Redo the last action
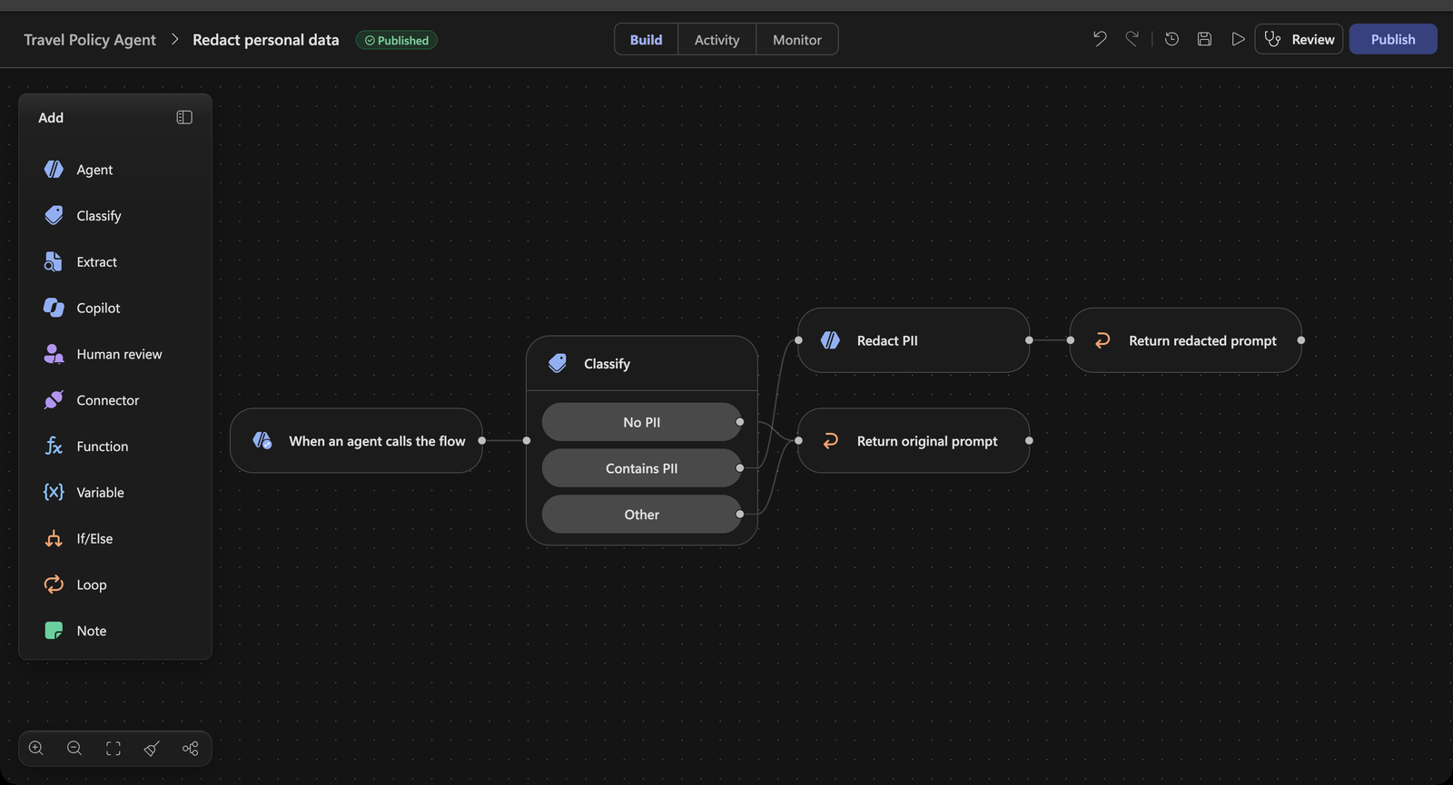The width and height of the screenshot is (1453, 785). (x=1132, y=39)
